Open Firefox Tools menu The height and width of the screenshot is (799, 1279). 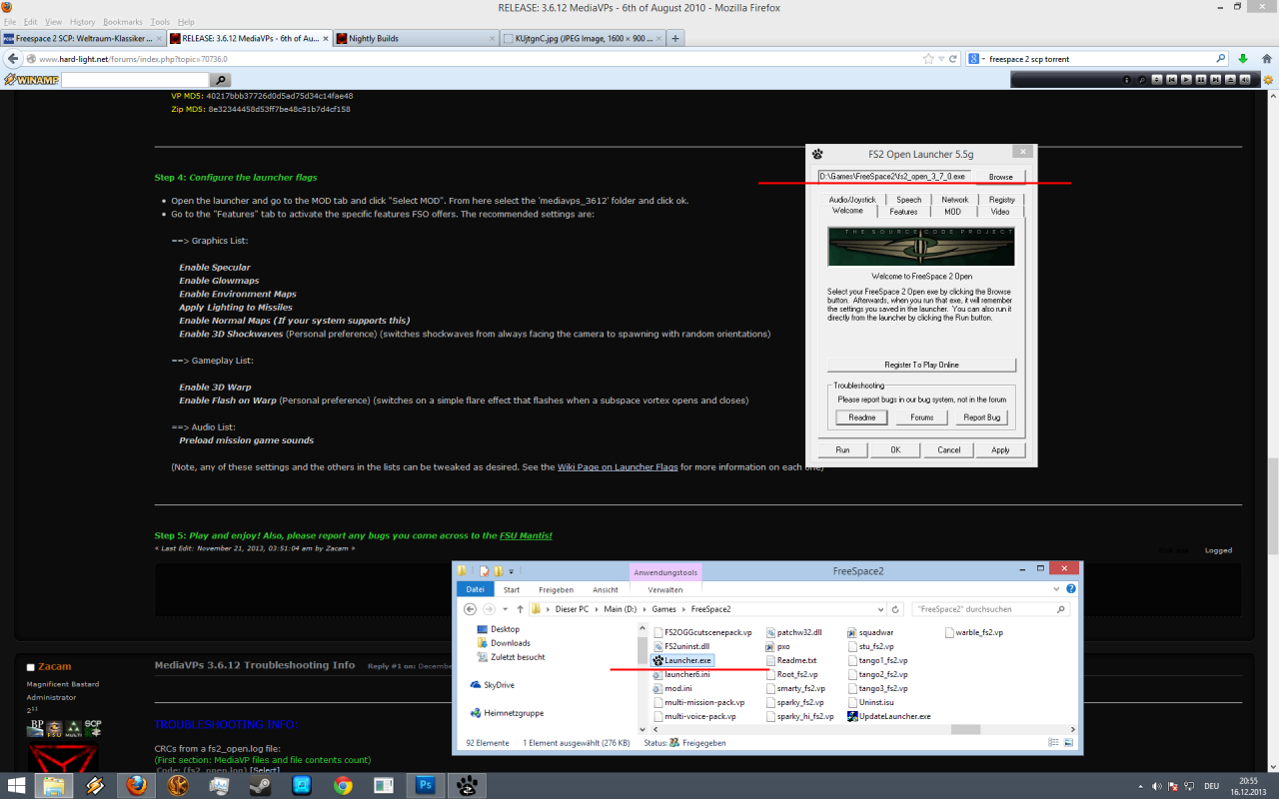[x=160, y=22]
